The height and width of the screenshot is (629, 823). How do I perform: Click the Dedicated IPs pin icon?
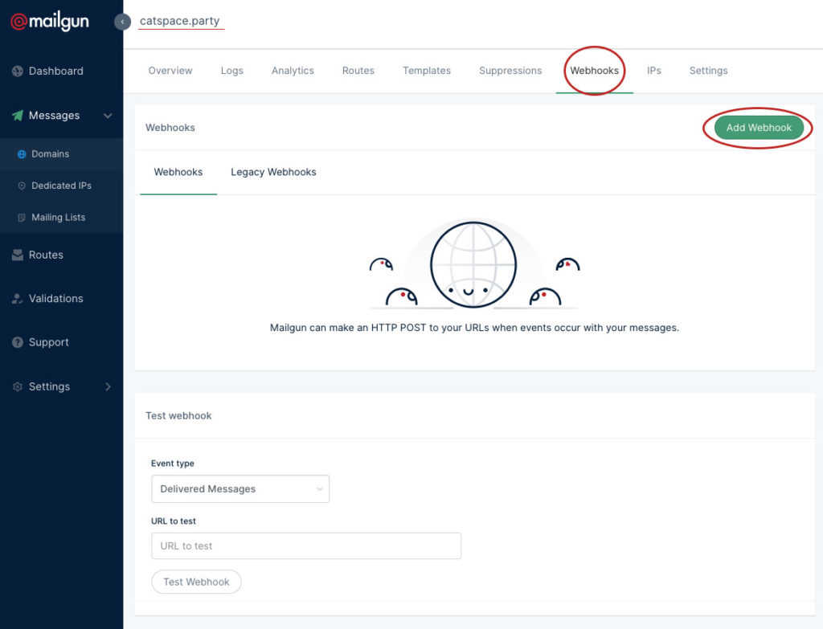[x=22, y=186]
